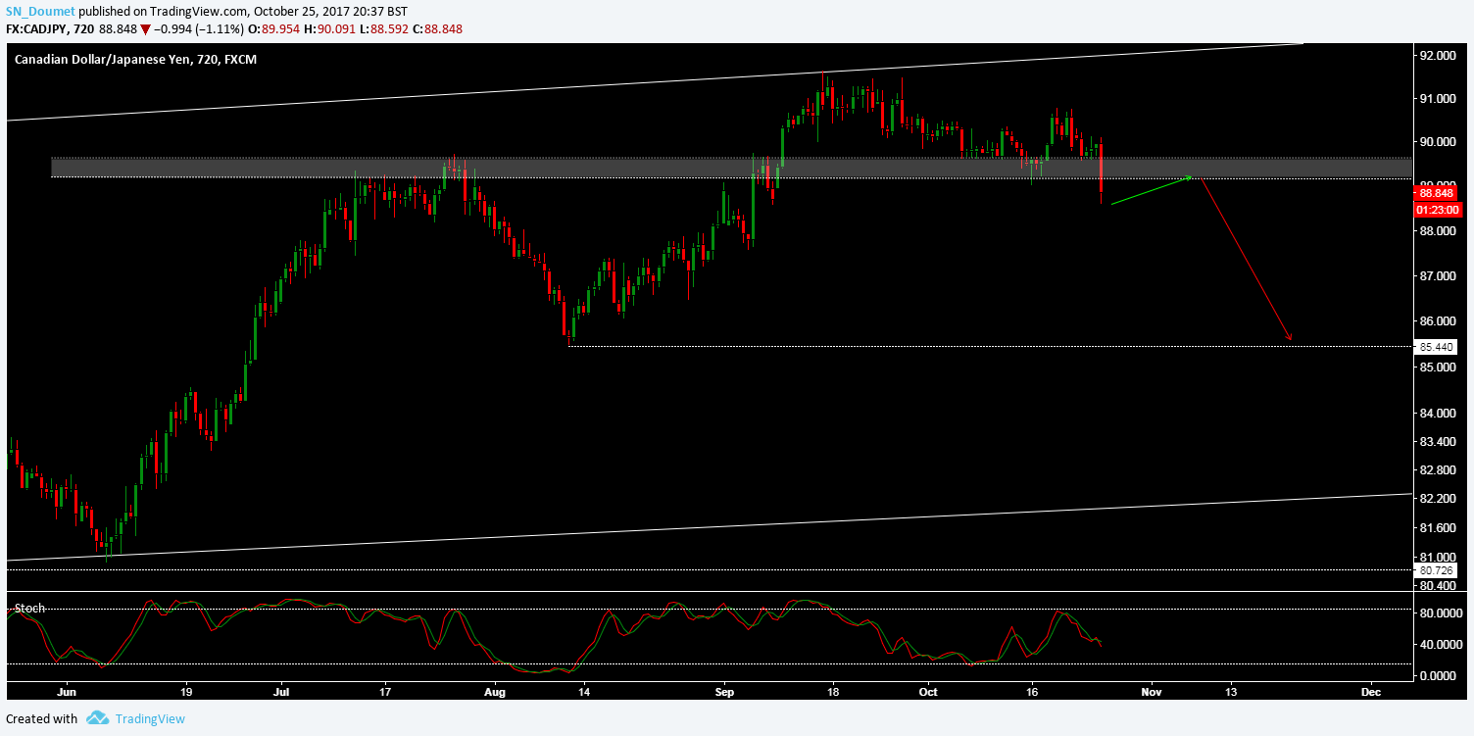Click the 17 date label on time axis

click(x=384, y=692)
